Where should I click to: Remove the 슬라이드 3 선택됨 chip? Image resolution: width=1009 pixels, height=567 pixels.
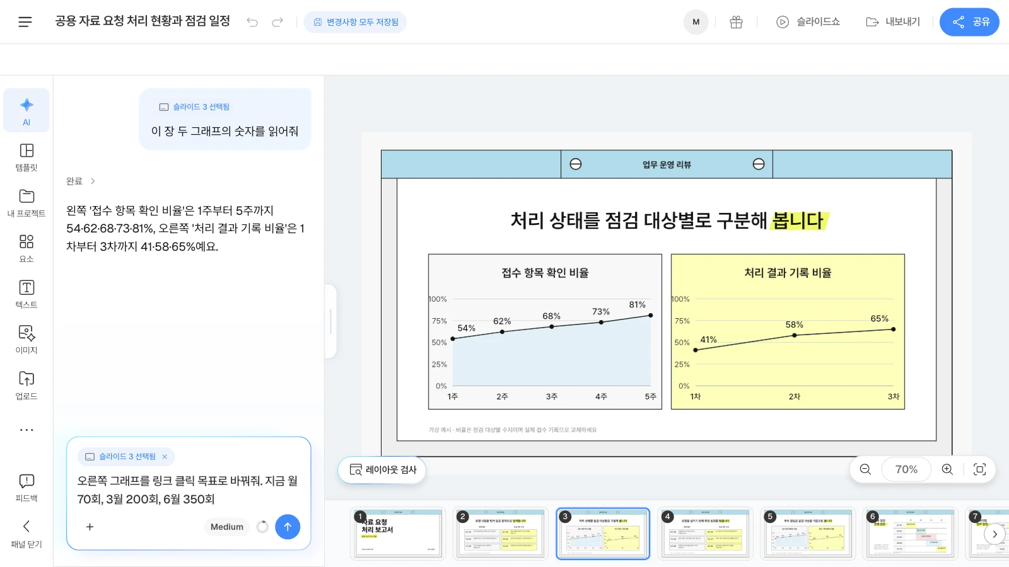click(x=165, y=457)
